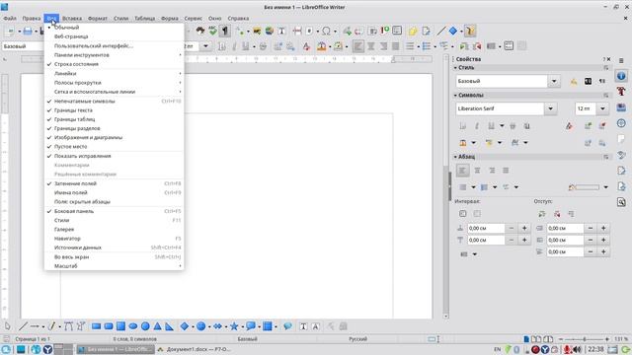Toggle Строка состояния menu option

[x=115, y=64]
